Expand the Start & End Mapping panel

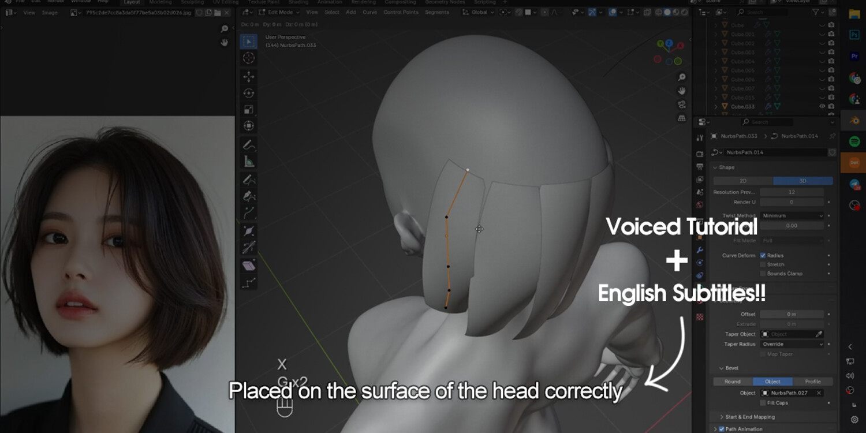pyautogui.click(x=749, y=417)
